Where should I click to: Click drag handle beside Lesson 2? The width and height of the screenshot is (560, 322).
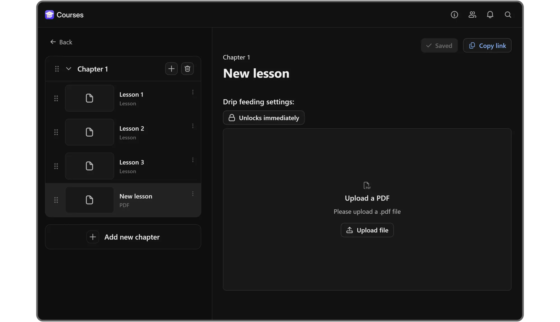coord(56,132)
